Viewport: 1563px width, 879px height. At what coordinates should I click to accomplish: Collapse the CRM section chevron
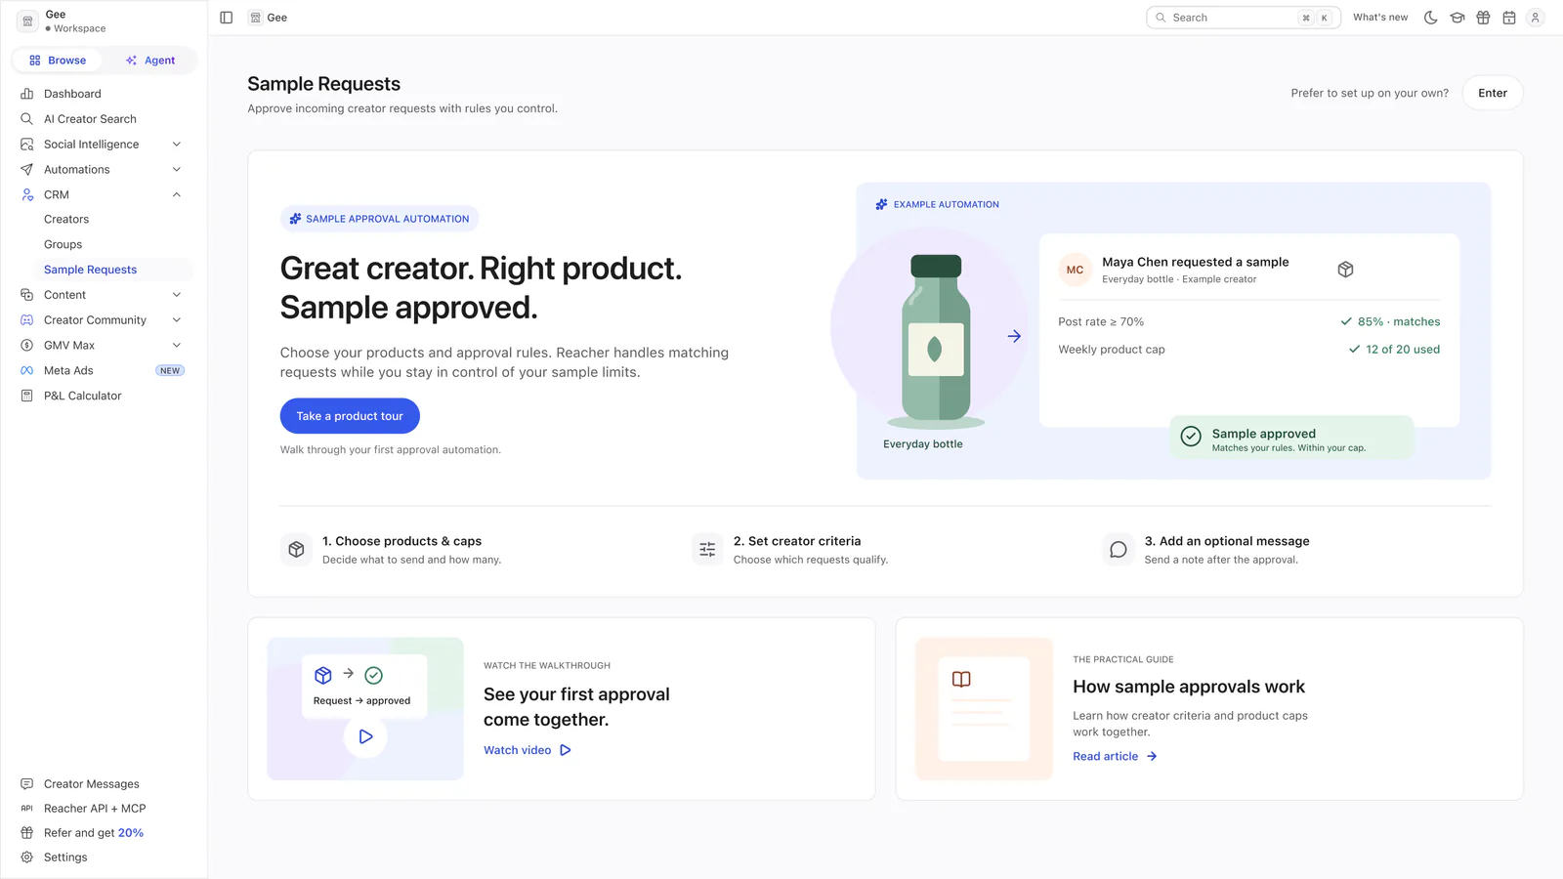coord(177,195)
